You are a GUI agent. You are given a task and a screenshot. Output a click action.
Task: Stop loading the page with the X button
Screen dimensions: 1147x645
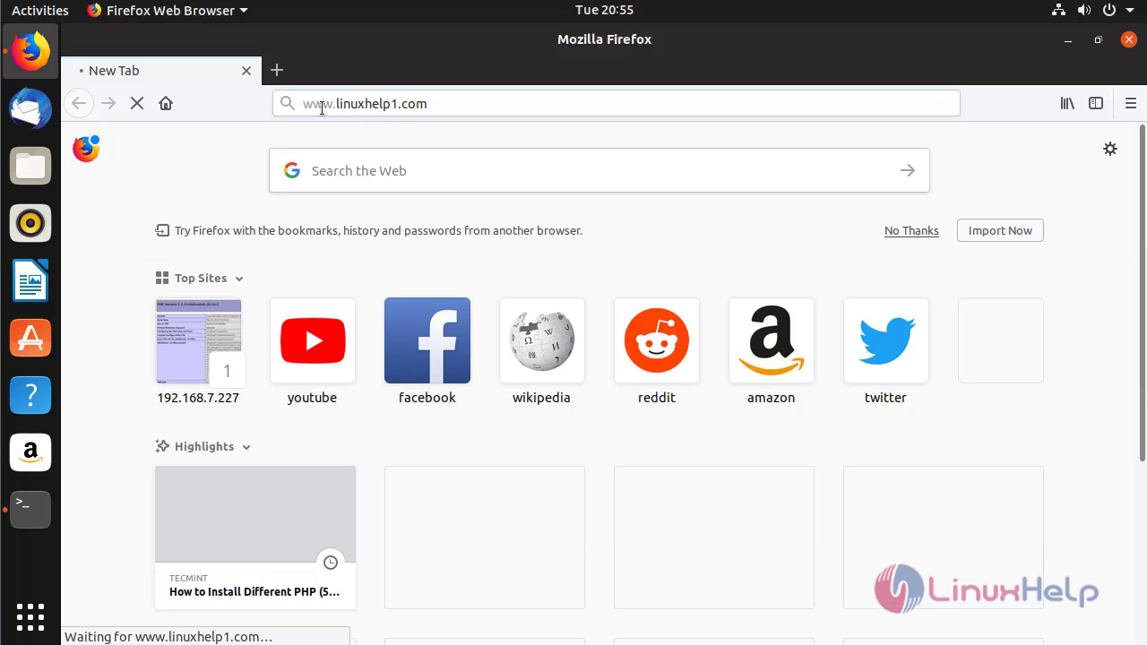(x=137, y=103)
